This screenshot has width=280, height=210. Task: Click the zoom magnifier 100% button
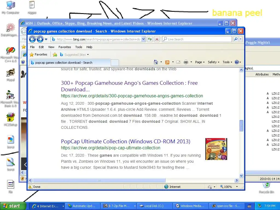tap(226, 186)
